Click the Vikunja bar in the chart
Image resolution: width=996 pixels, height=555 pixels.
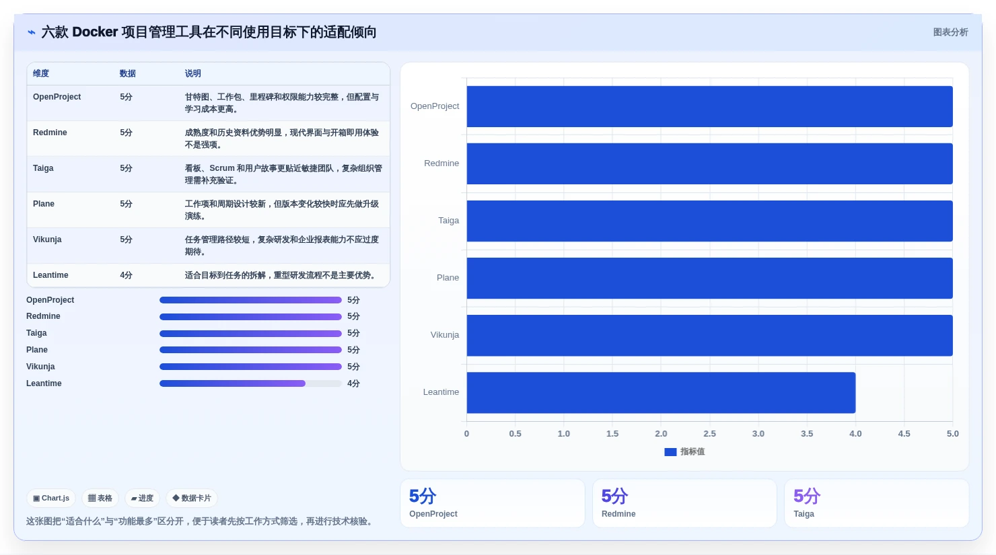[x=709, y=335]
